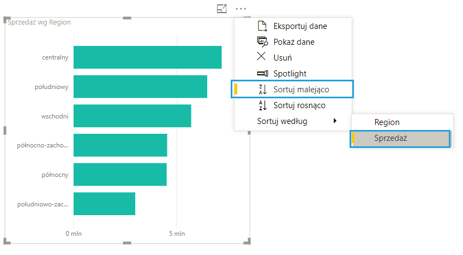Open the More options ellipsis menu
Screen dimensions: 463x255
(x=241, y=9)
